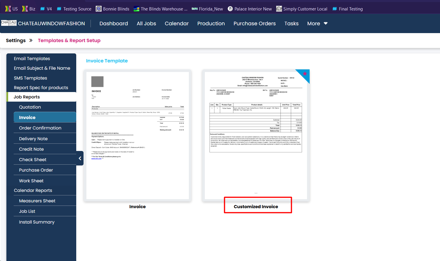
Task: Open Email Templates in the sidebar
Action: click(32, 59)
